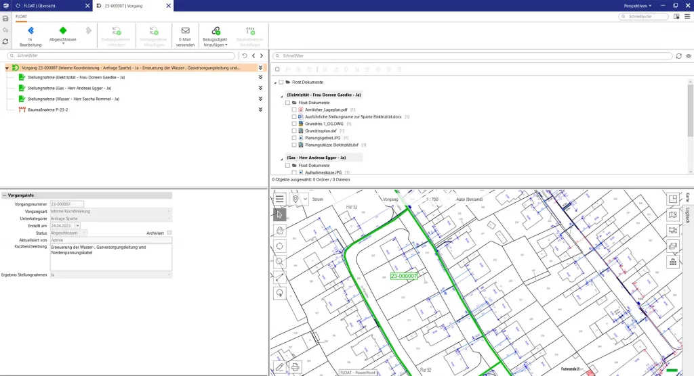Check the Amtlicher_Lageplan.pdf checkbox
Screen dimensions: 694x376
(x=294, y=110)
